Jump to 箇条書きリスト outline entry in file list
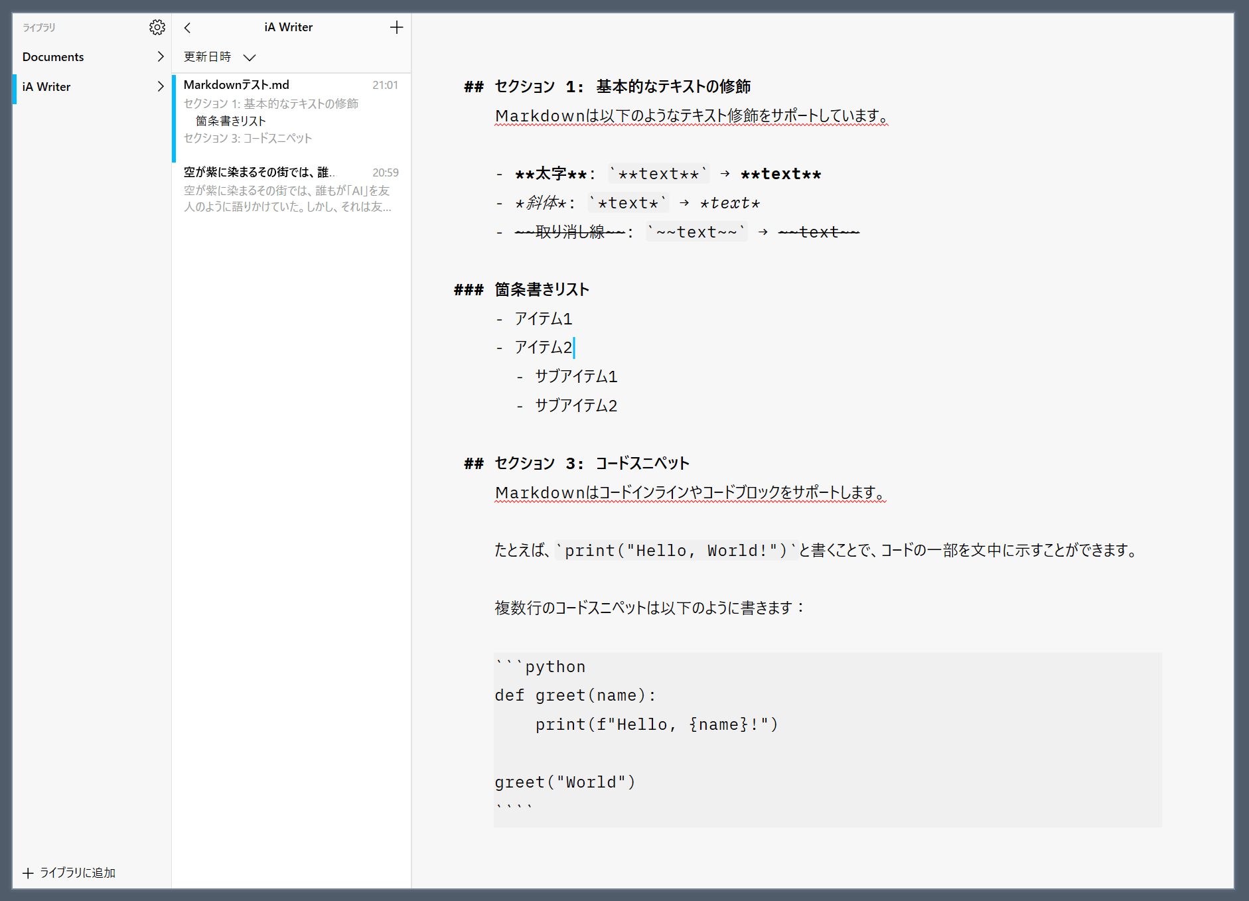Viewport: 1249px width, 901px height. click(230, 121)
